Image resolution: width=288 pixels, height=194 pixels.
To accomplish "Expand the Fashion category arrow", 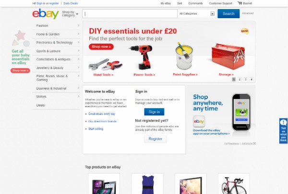I will [x=78, y=25].
